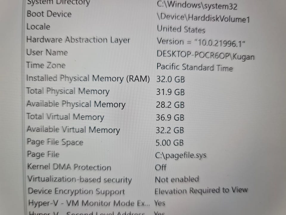The height and width of the screenshot is (215, 286).
Task: Click the Elevation Required to View value
Action: pyautogui.click(x=201, y=191)
